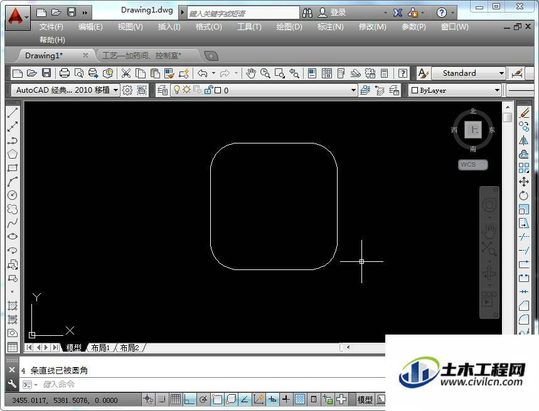
Task: Select the Ellipse draw tool
Action: [x=13, y=237]
